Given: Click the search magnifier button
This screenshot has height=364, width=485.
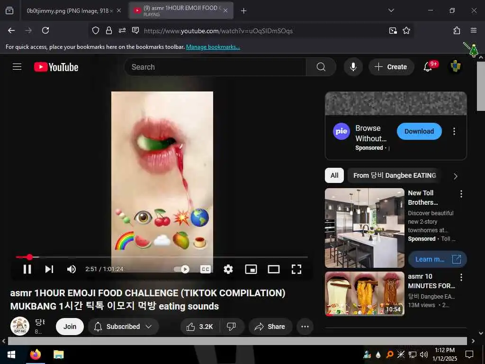Looking at the screenshot, I should coord(321,67).
